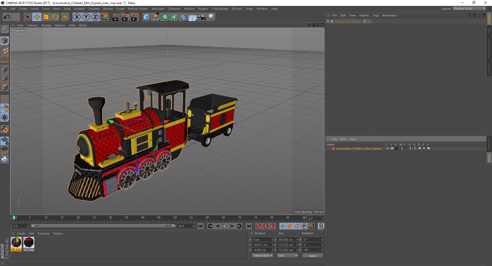Play the animation forward

pyautogui.click(x=224, y=226)
